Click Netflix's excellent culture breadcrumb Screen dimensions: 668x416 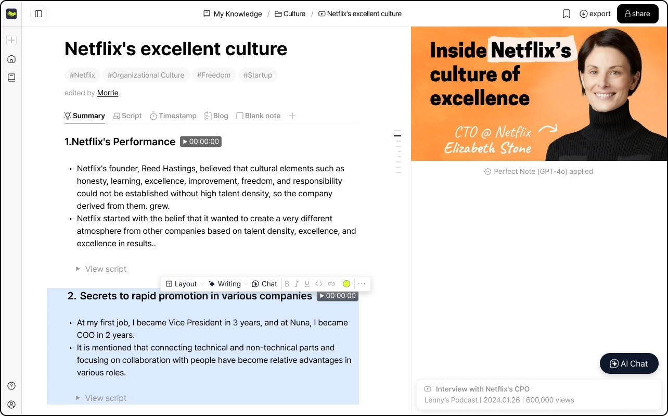(x=360, y=14)
